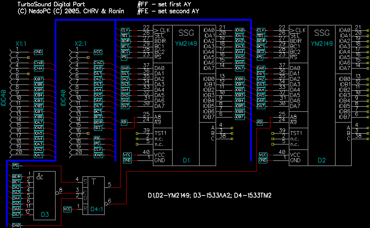370x228 pixels.
Task: Click the GND net label at D2 pin 1
Action: [x=263, y=161]
